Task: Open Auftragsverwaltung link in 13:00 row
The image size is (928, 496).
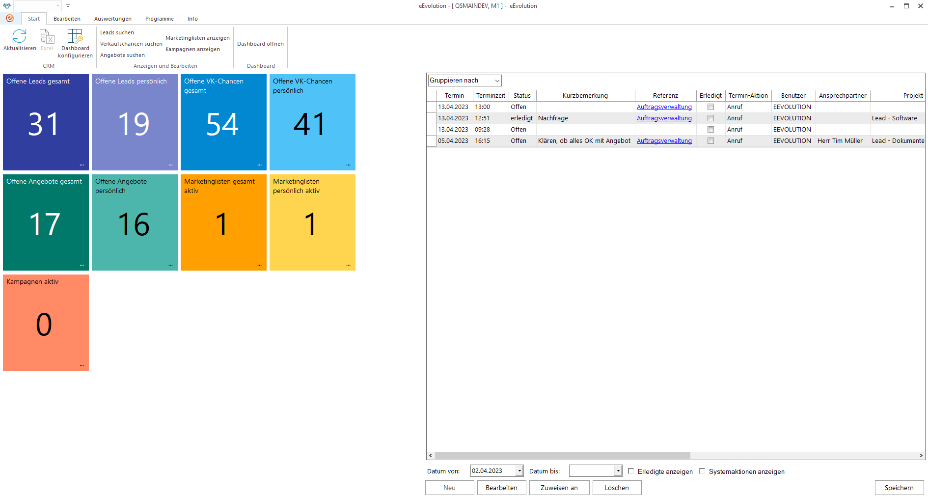Action: click(x=664, y=107)
